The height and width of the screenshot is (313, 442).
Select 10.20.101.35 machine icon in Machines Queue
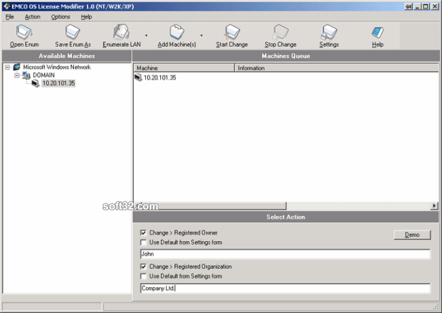click(x=138, y=77)
